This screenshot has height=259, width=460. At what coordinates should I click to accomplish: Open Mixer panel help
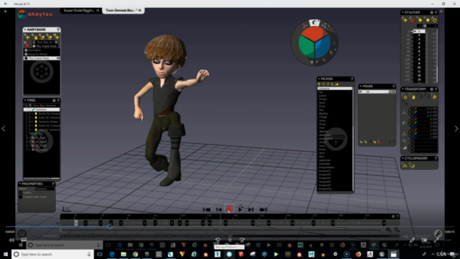point(393,86)
